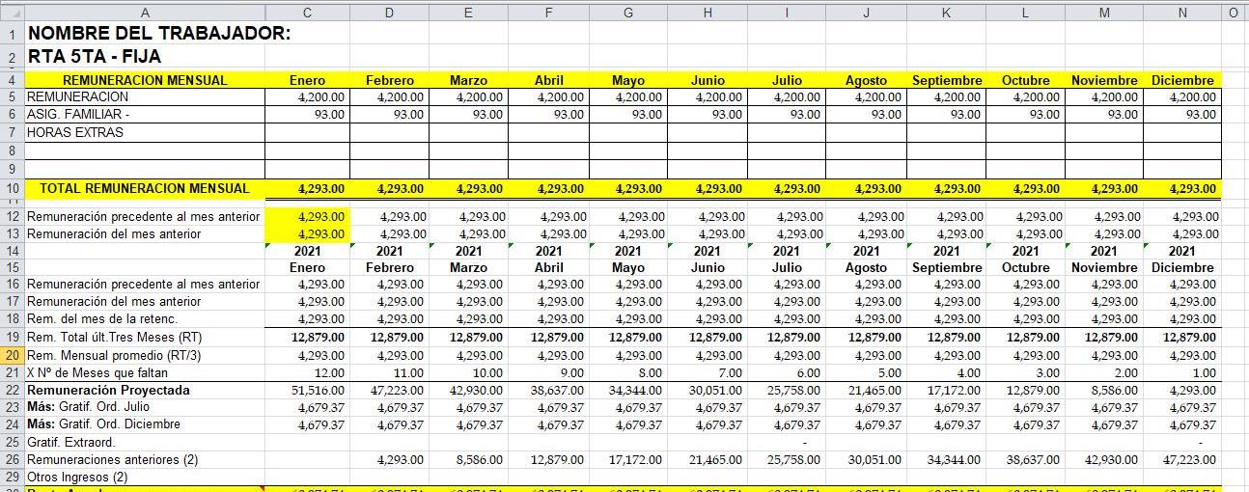The height and width of the screenshot is (492, 1249).
Task: Click 'Más: Gratif. Ord. Diciembre' label
Action: coord(103,424)
